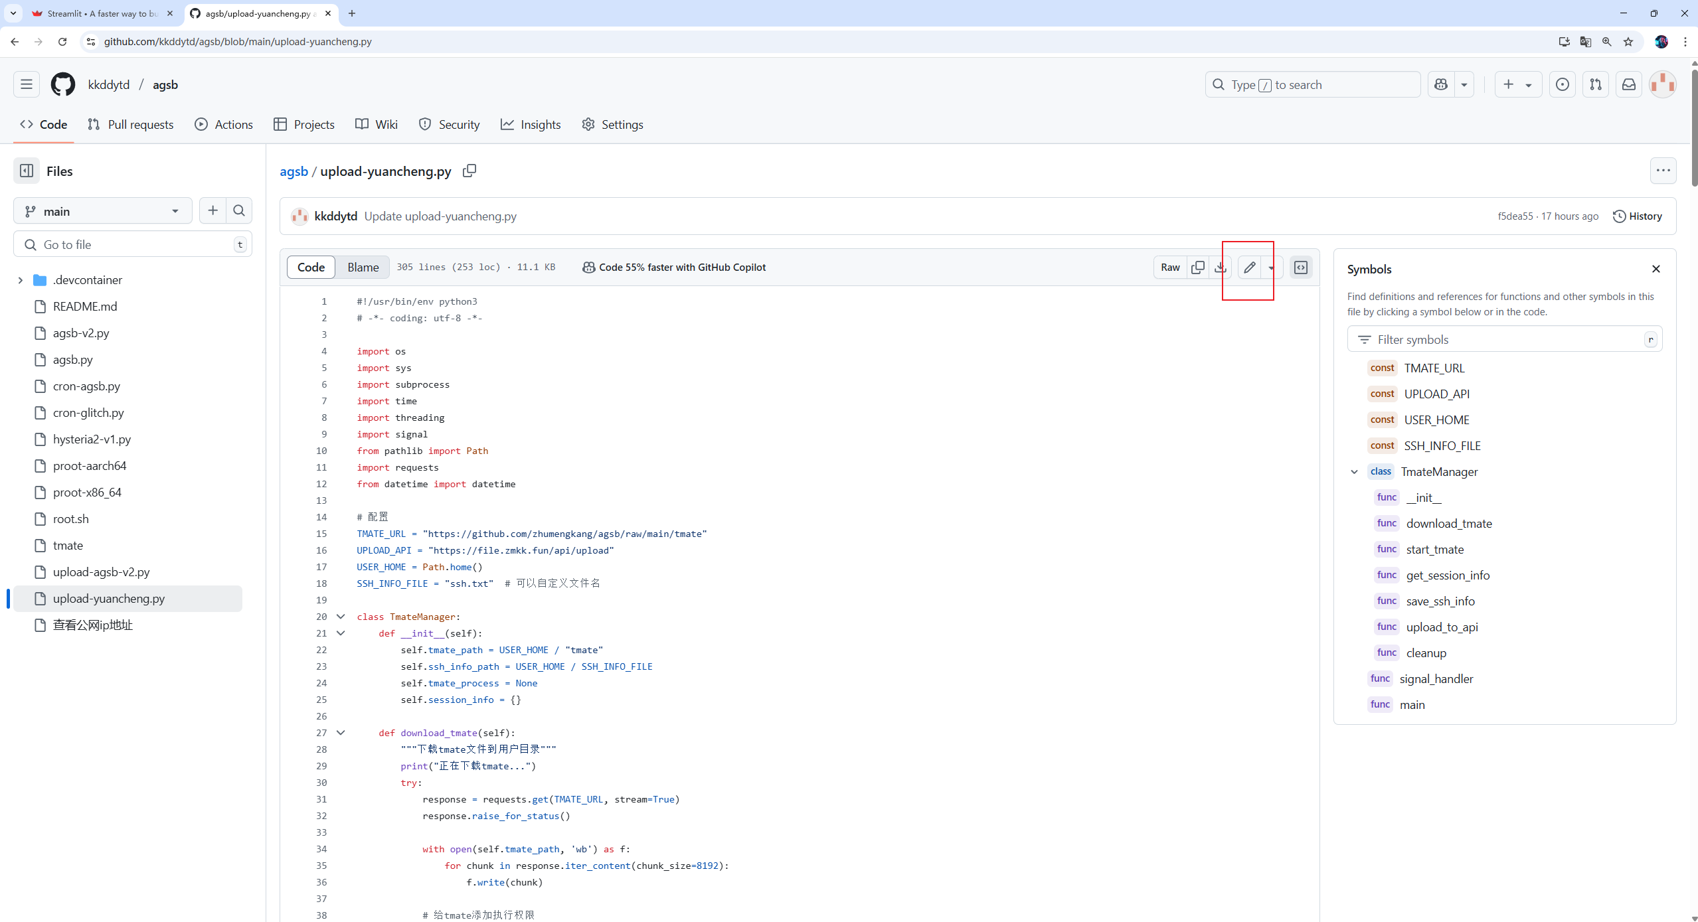
Task: Open Copilot dropdown arrow in header
Action: tap(1464, 84)
